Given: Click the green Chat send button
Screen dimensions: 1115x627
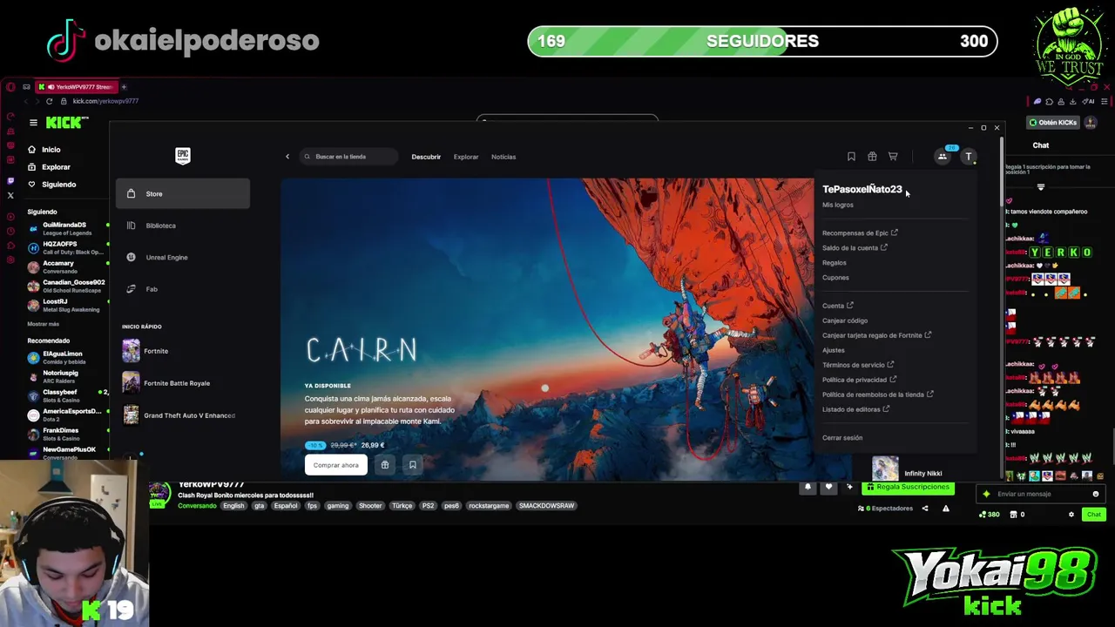Looking at the screenshot, I should (x=1094, y=515).
